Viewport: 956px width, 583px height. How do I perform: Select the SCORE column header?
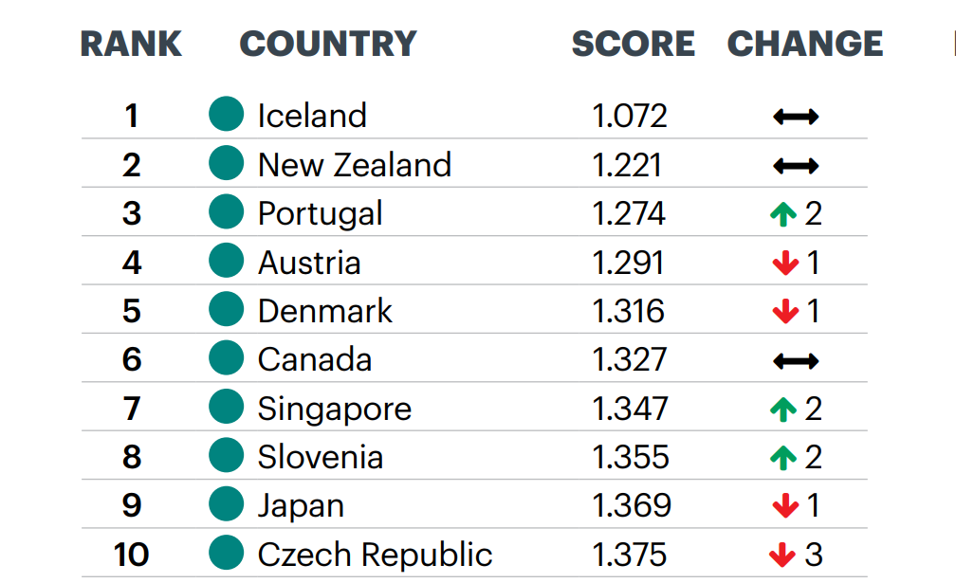(633, 44)
